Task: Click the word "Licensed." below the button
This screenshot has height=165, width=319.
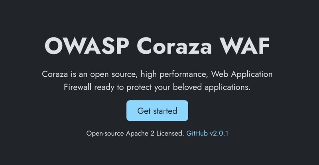Action: point(170,133)
